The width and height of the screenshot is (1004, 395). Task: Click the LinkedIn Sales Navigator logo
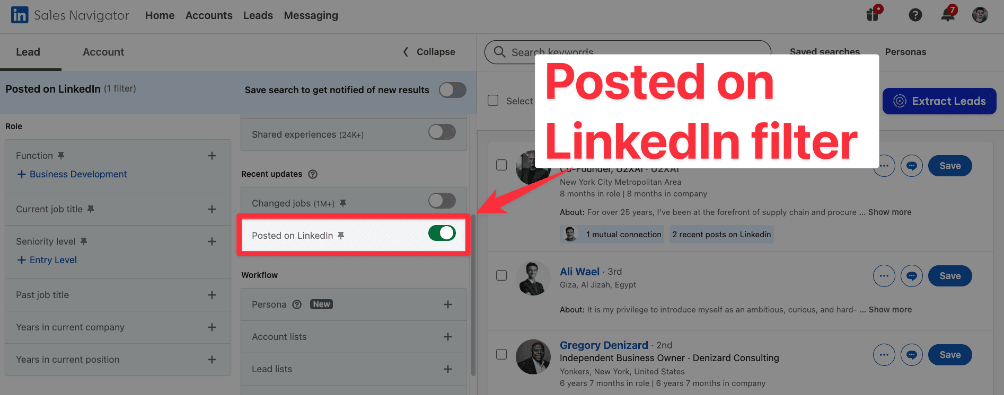pyautogui.click(x=70, y=15)
